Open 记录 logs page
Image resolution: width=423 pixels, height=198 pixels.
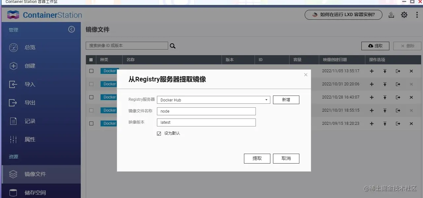pos(41,121)
